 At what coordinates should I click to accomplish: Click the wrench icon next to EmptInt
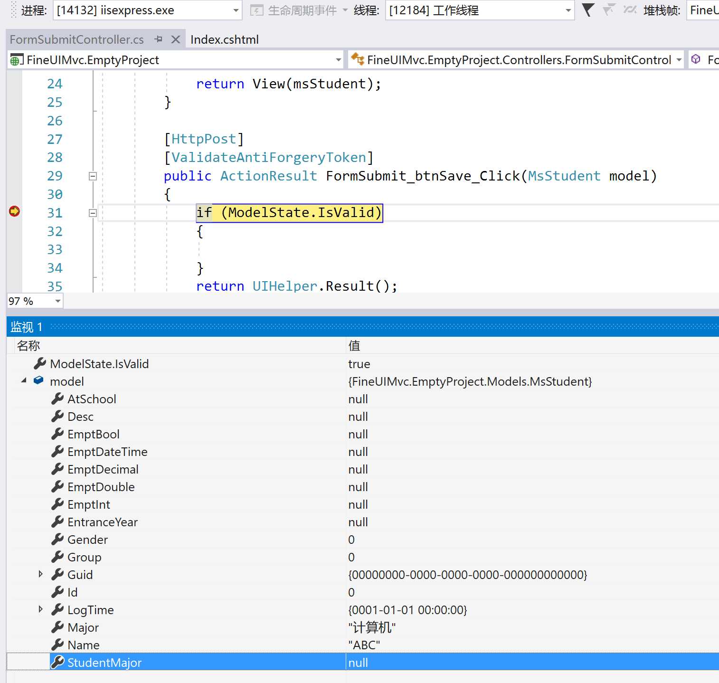pyautogui.click(x=57, y=504)
